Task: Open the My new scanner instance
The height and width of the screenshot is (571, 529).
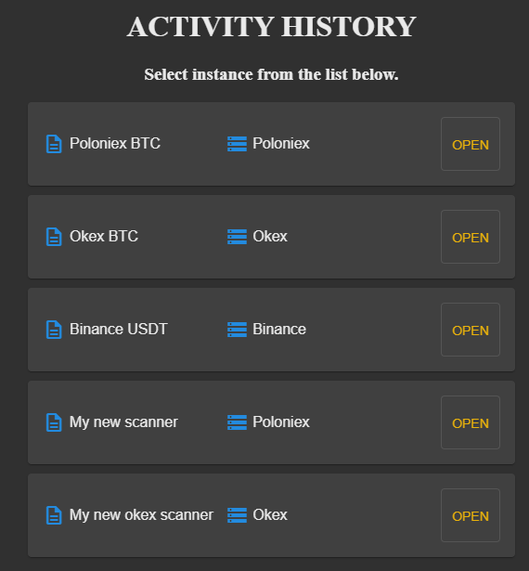Action: 471,422
